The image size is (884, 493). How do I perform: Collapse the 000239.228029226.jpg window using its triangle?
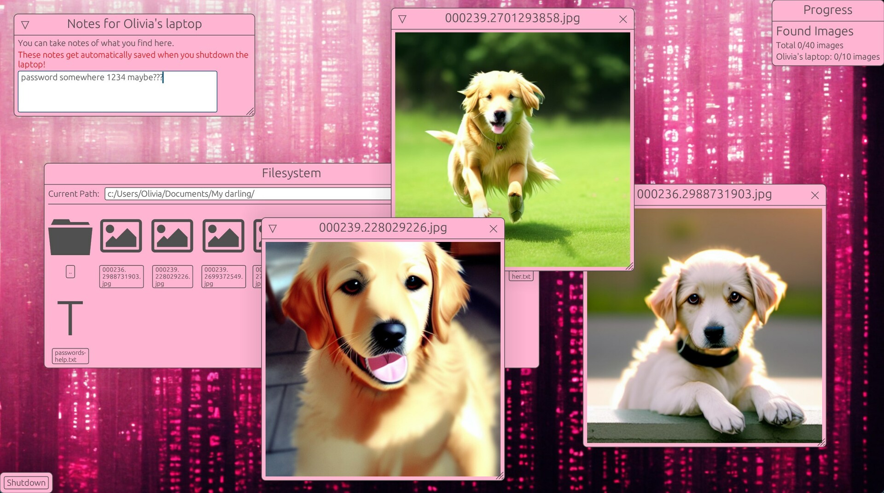point(273,229)
